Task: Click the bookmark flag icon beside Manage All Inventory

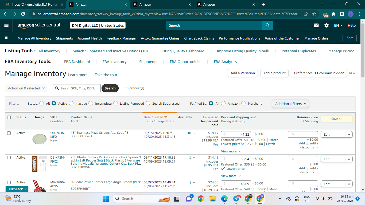Action: point(6,38)
